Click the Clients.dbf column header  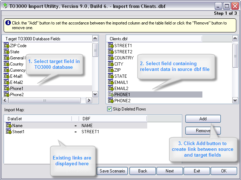tap(154, 39)
